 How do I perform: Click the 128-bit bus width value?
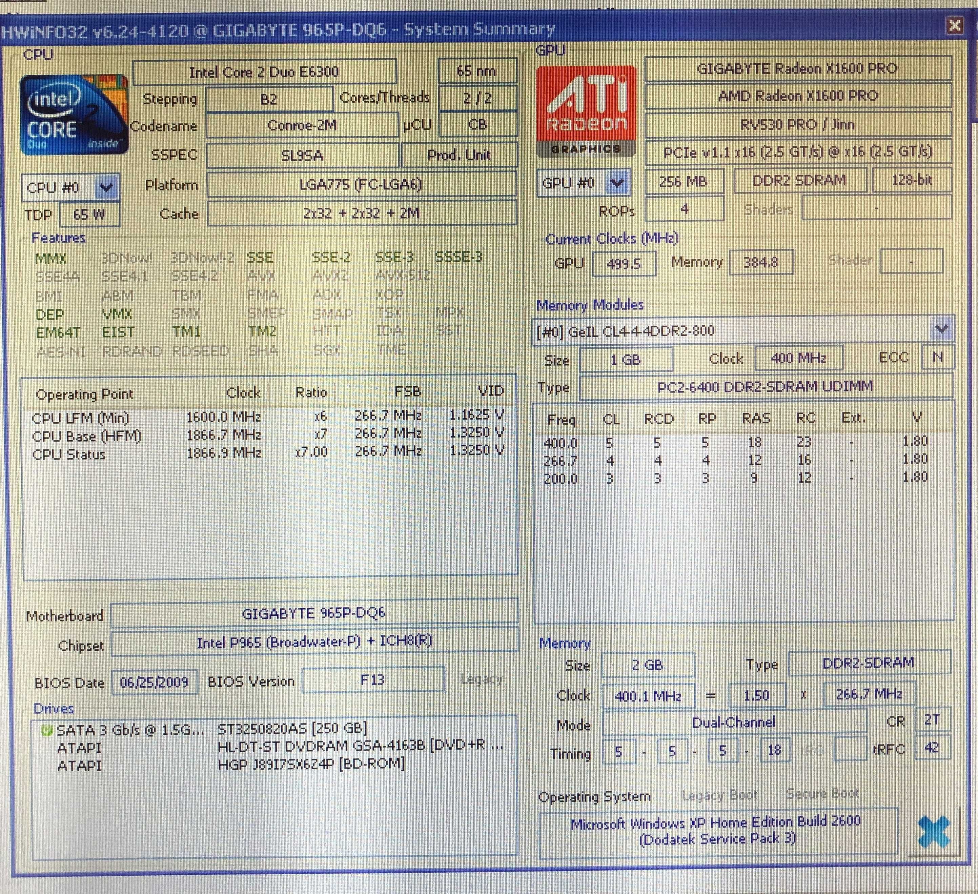[912, 180]
